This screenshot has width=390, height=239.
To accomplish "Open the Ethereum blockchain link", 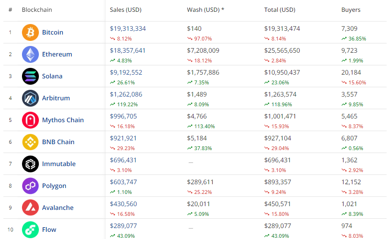I will click(x=57, y=54).
